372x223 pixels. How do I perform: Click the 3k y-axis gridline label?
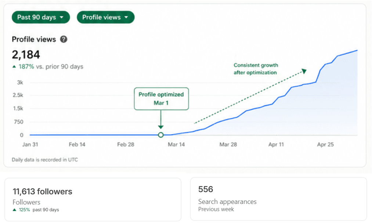tap(20, 83)
